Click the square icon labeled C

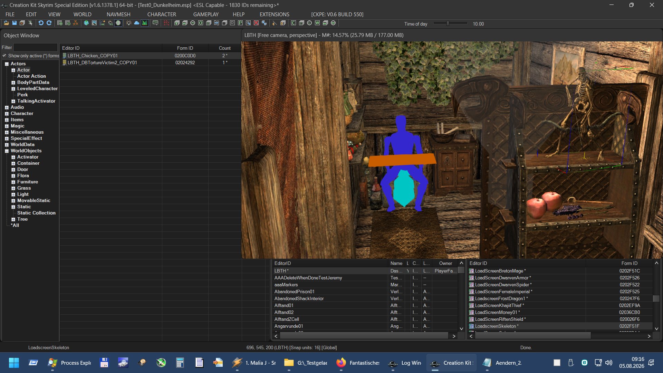tap(294, 23)
